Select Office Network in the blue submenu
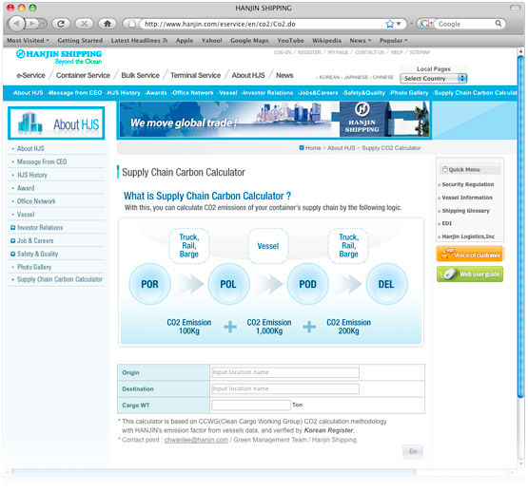 tap(192, 93)
